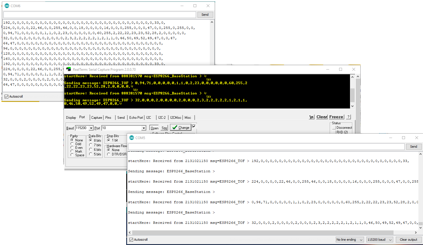Toggle Disconnect status indicator in RealTerm
This screenshot has width=423, height=245.
334,128
